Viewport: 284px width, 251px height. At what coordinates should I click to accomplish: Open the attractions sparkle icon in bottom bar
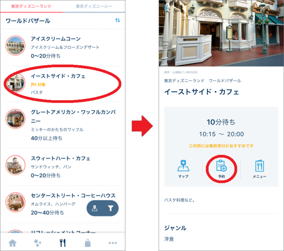38,243
